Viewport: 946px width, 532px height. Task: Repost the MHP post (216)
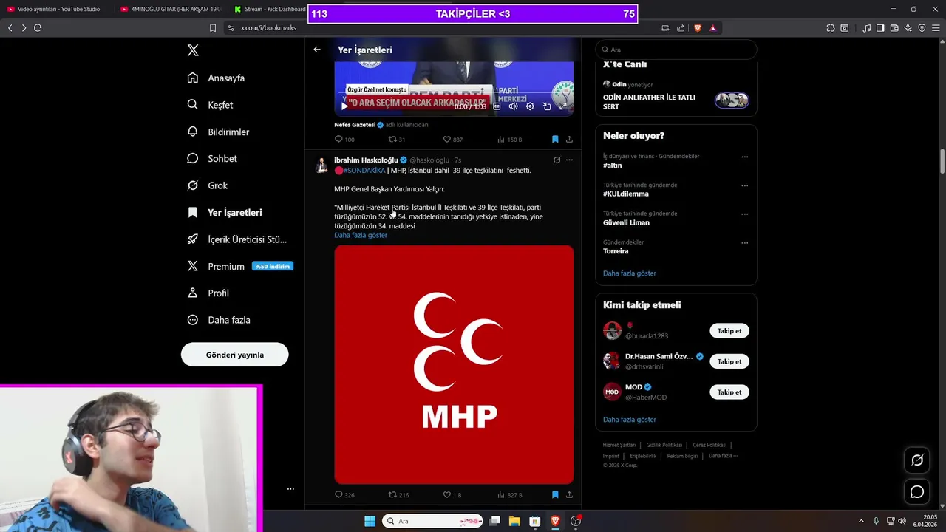(x=398, y=495)
